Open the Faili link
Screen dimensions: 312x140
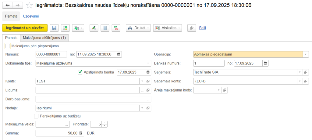[x=202, y=28]
